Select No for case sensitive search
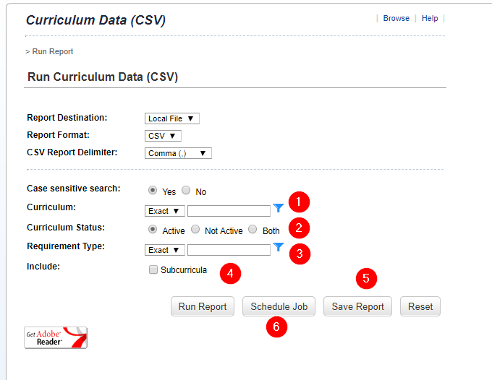Screen dimensions: 492x380 pos(186,191)
